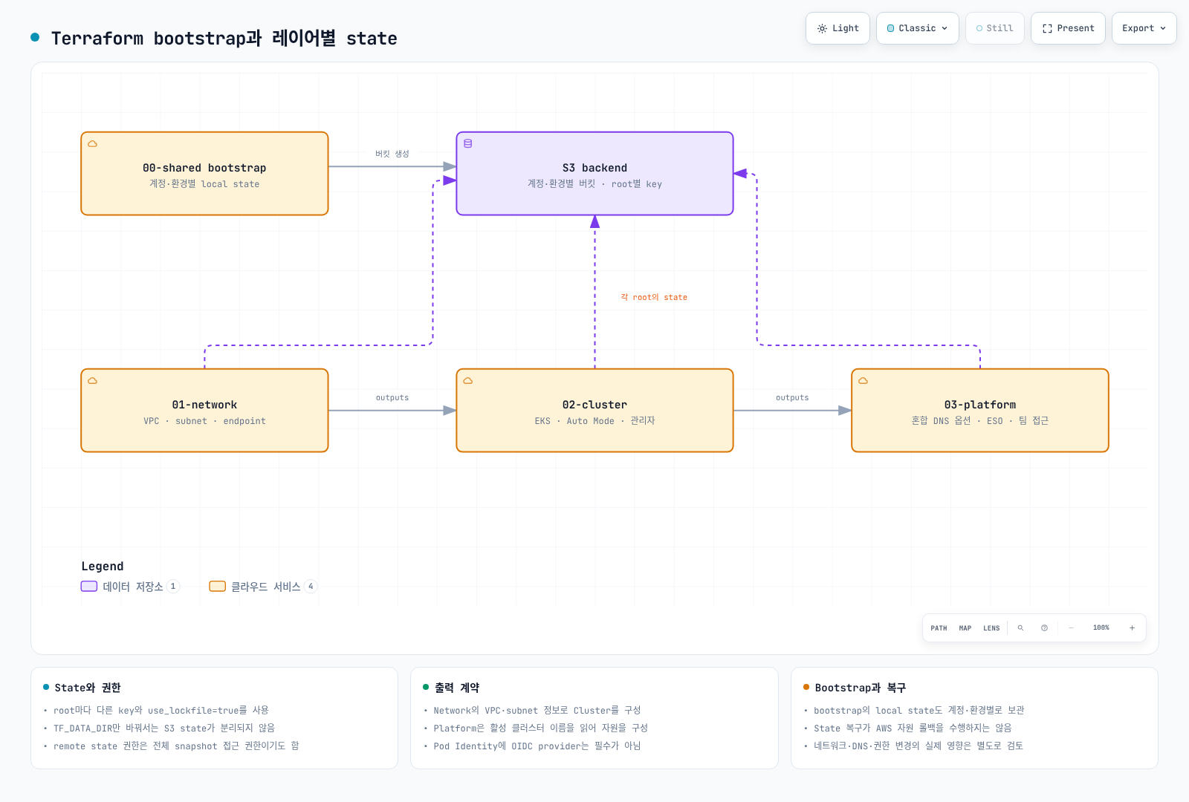Start Present fullscreen mode
Image resolution: width=1189 pixels, height=802 pixels.
coord(1068,28)
